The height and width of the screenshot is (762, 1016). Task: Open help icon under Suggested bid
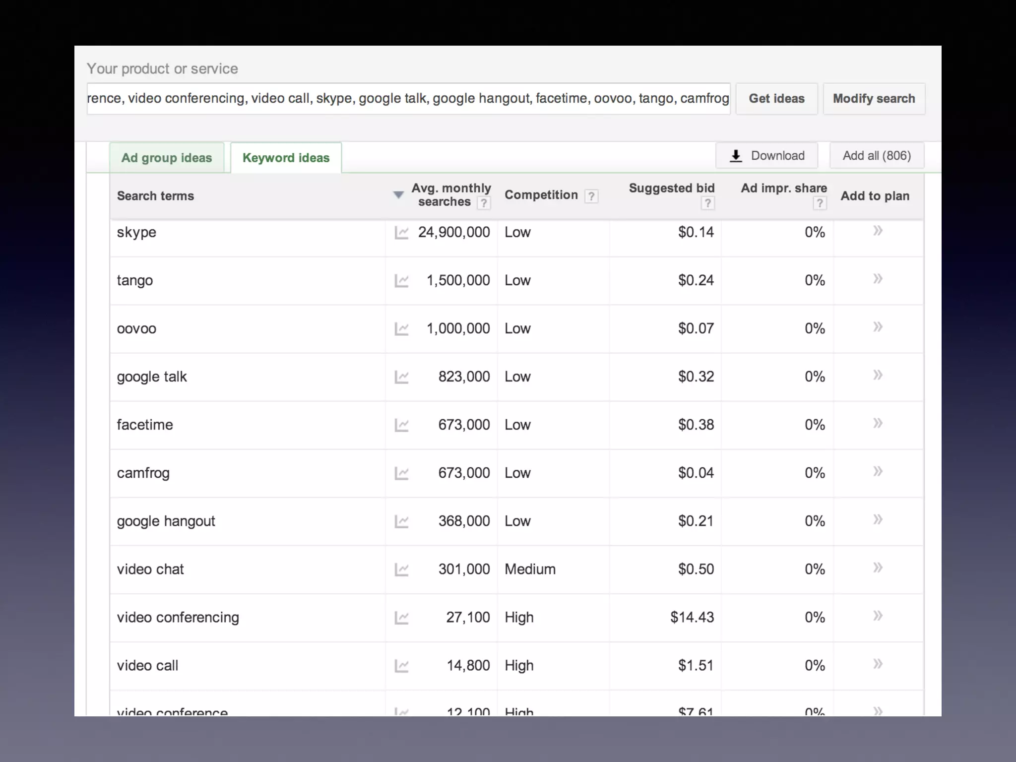[707, 203]
